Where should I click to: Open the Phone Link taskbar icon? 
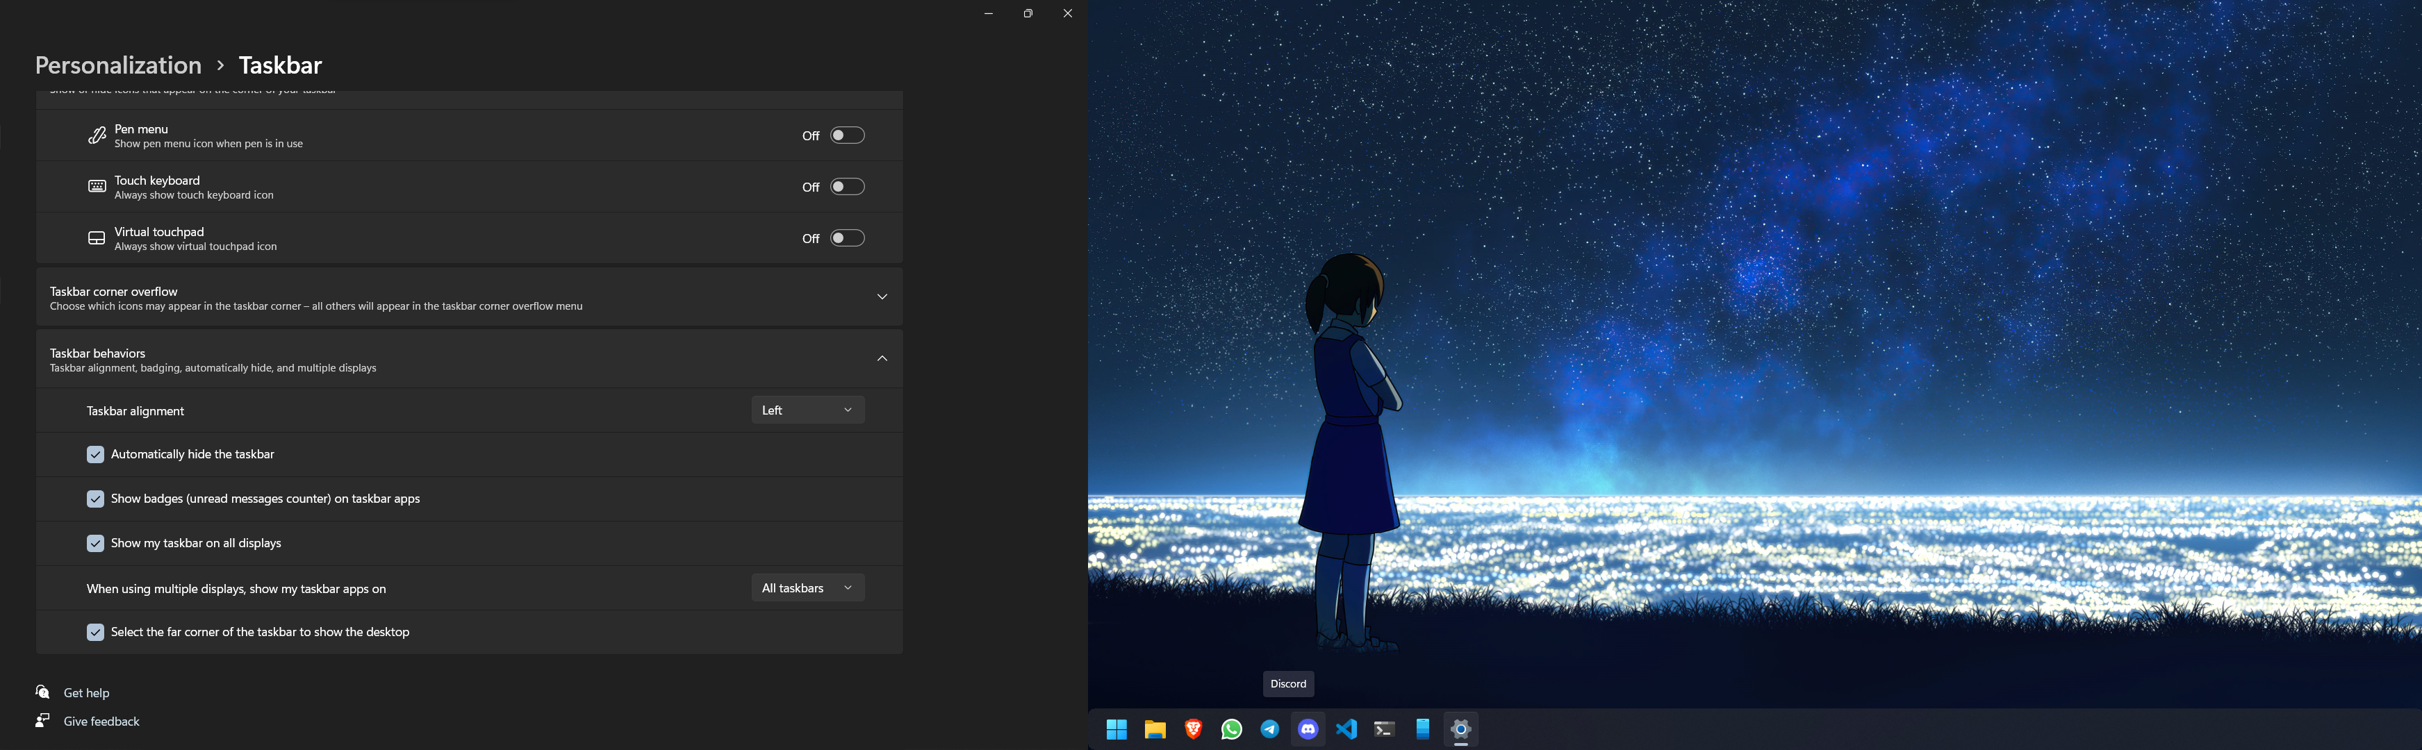click(1422, 729)
